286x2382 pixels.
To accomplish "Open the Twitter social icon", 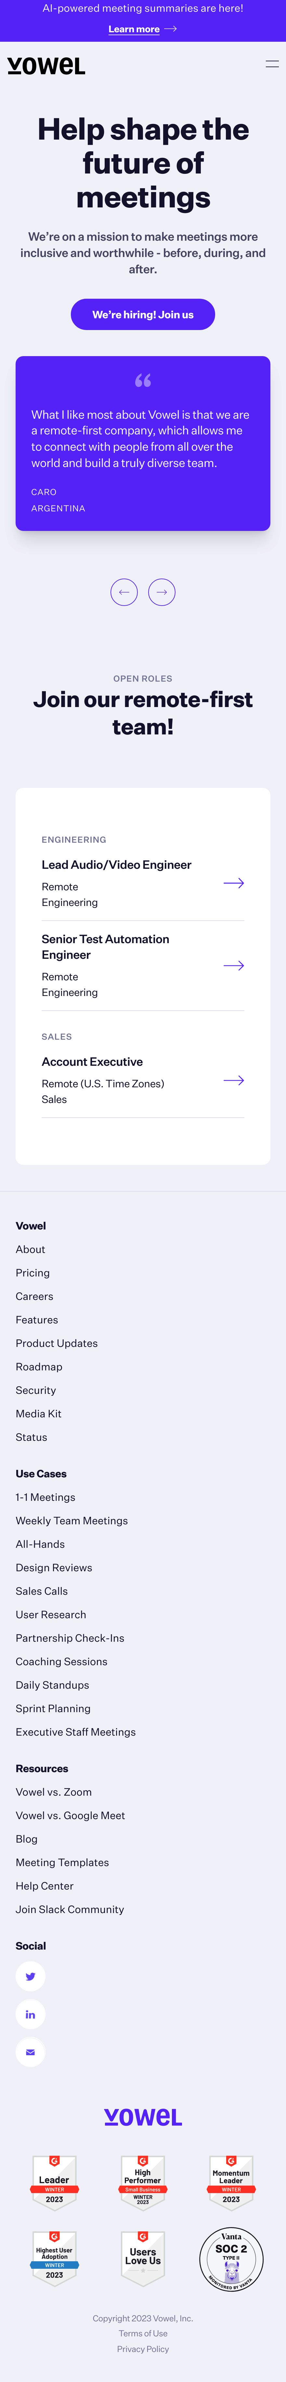I will (31, 1976).
